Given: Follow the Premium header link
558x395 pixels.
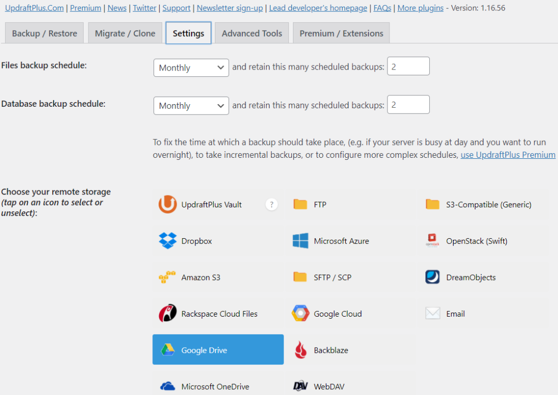Looking at the screenshot, I should (x=85, y=8).
